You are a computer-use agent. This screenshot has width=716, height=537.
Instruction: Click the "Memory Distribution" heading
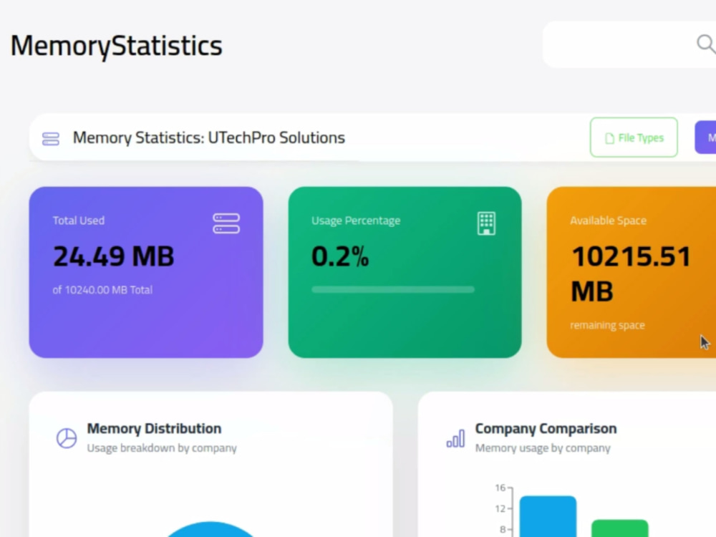155,428
